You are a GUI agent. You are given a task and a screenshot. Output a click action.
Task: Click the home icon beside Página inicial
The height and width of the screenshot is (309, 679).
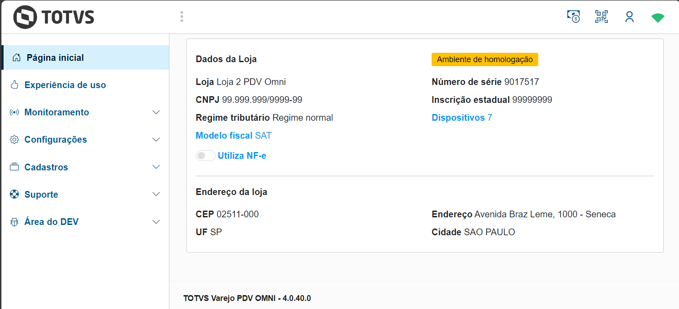[x=17, y=58]
